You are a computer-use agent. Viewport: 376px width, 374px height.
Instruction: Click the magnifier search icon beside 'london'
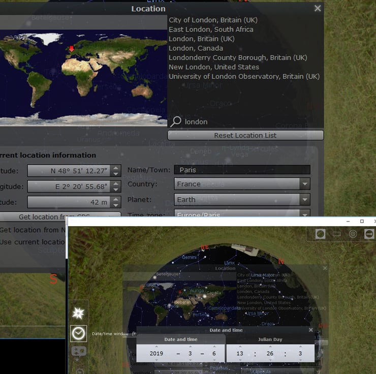click(x=176, y=122)
